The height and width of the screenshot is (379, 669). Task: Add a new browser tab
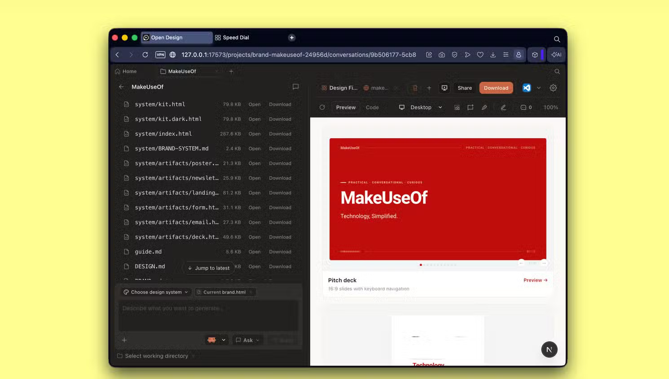(292, 38)
